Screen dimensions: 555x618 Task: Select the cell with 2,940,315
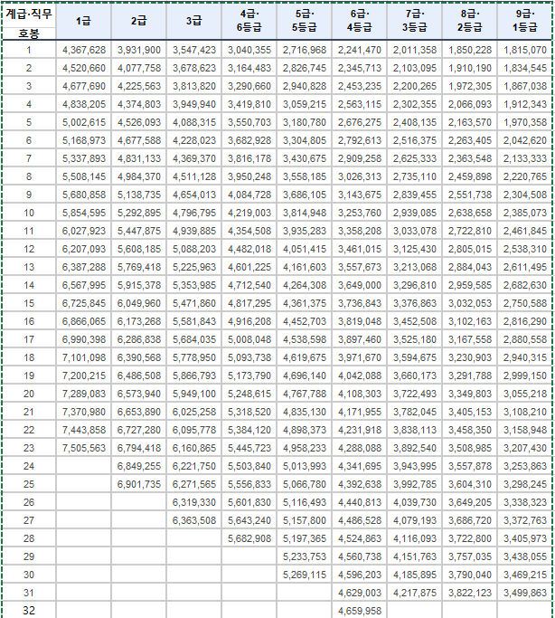[x=524, y=358]
